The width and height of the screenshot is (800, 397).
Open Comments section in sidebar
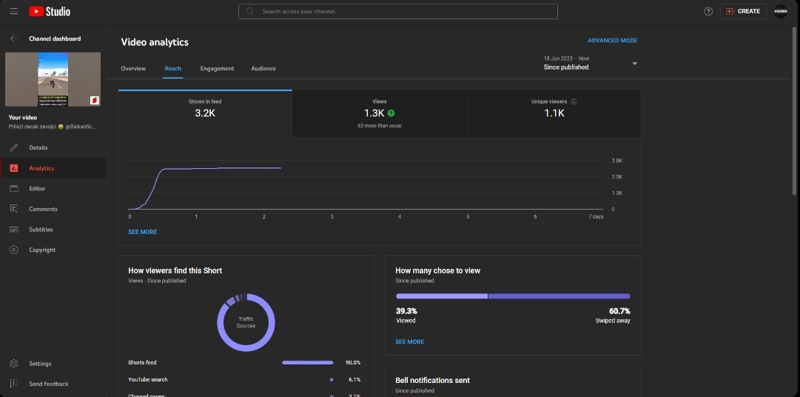click(x=43, y=209)
